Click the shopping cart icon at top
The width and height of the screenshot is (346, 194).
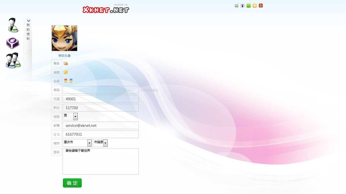236,6
